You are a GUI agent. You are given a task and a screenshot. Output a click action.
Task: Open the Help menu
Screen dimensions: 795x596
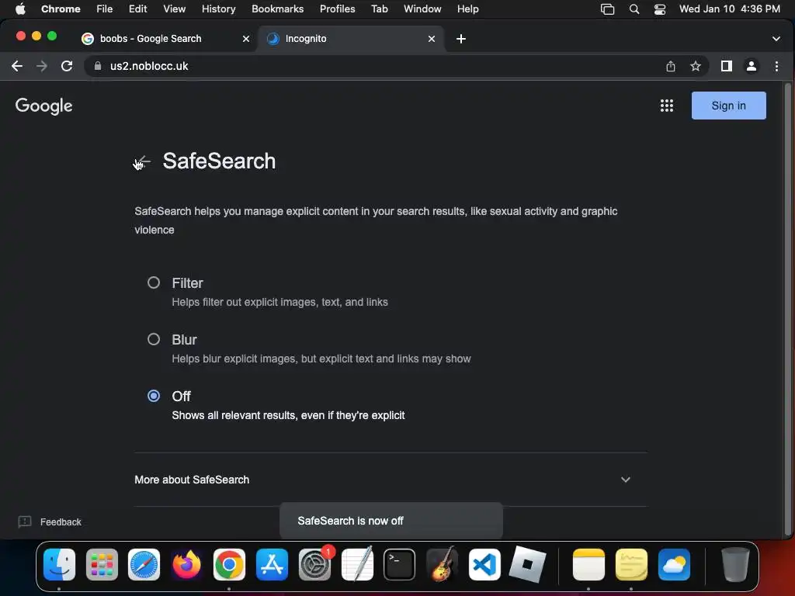467,9
